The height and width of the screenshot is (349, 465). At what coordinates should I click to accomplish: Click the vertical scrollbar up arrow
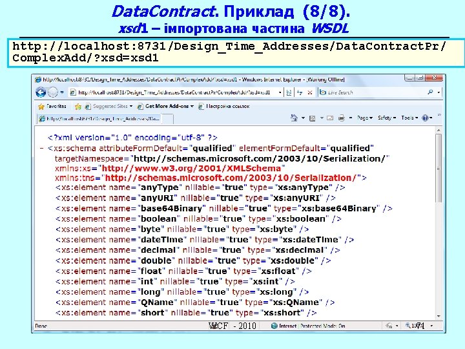coord(439,130)
